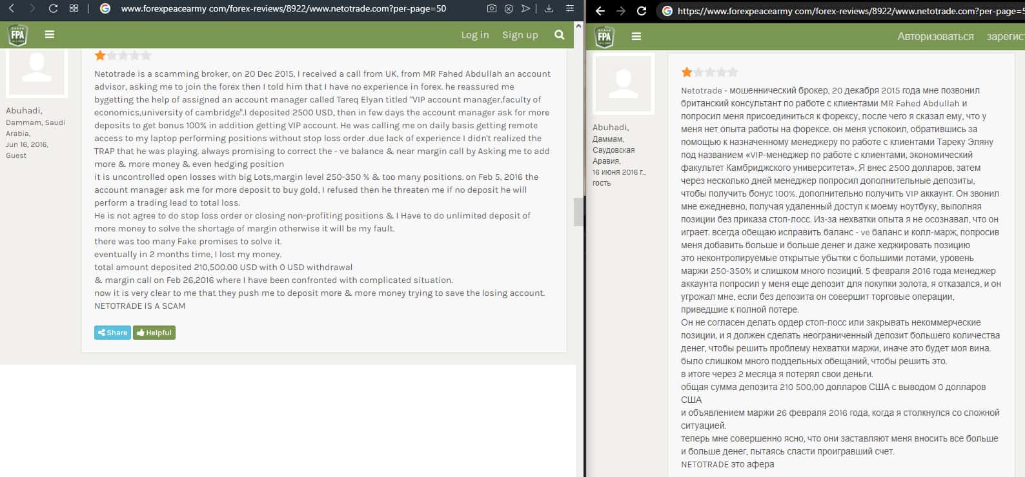Click the send arrow icon in left address bar

click(x=525, y=8)
